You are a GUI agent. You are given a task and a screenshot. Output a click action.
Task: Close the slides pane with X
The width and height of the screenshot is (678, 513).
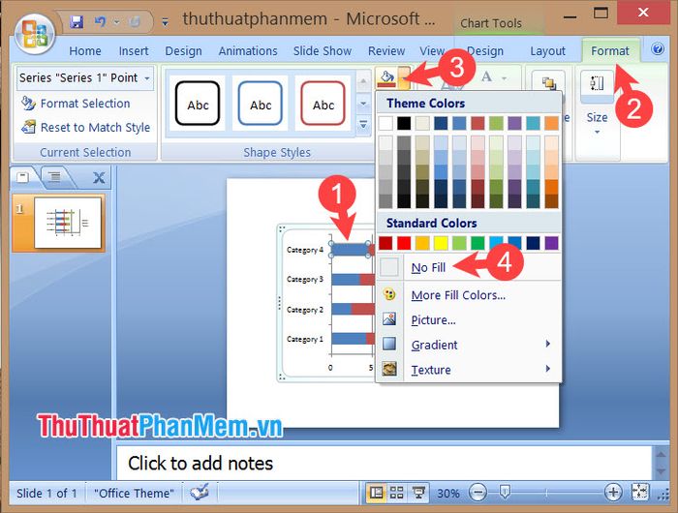[x=99, y=177]
